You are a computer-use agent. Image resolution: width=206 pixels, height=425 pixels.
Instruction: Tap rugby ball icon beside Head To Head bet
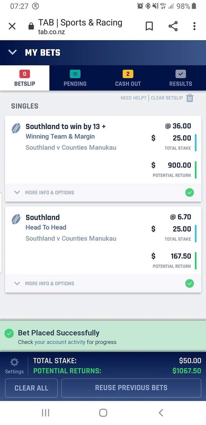pyautogui.click(x=16, y=219)
